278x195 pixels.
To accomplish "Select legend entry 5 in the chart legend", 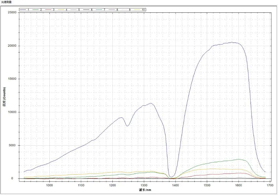I will point(75,10).
